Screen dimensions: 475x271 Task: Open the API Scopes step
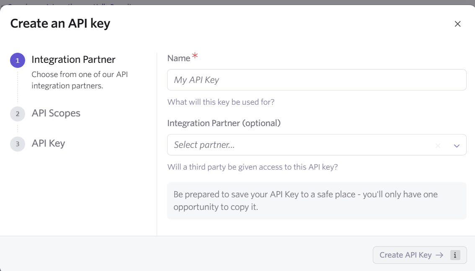tap(56, 113)
